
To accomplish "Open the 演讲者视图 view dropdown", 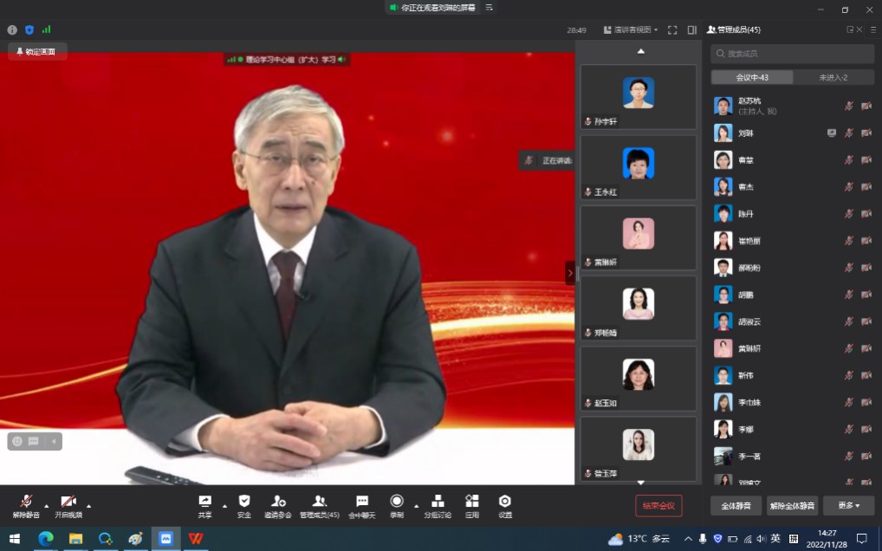I will pyautogui.click(x=631, y=29).
